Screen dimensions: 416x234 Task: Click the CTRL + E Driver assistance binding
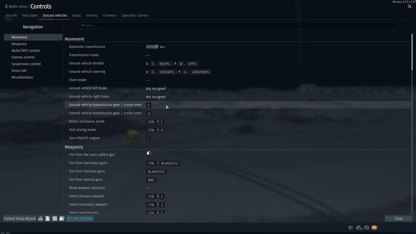pos(155,122)
